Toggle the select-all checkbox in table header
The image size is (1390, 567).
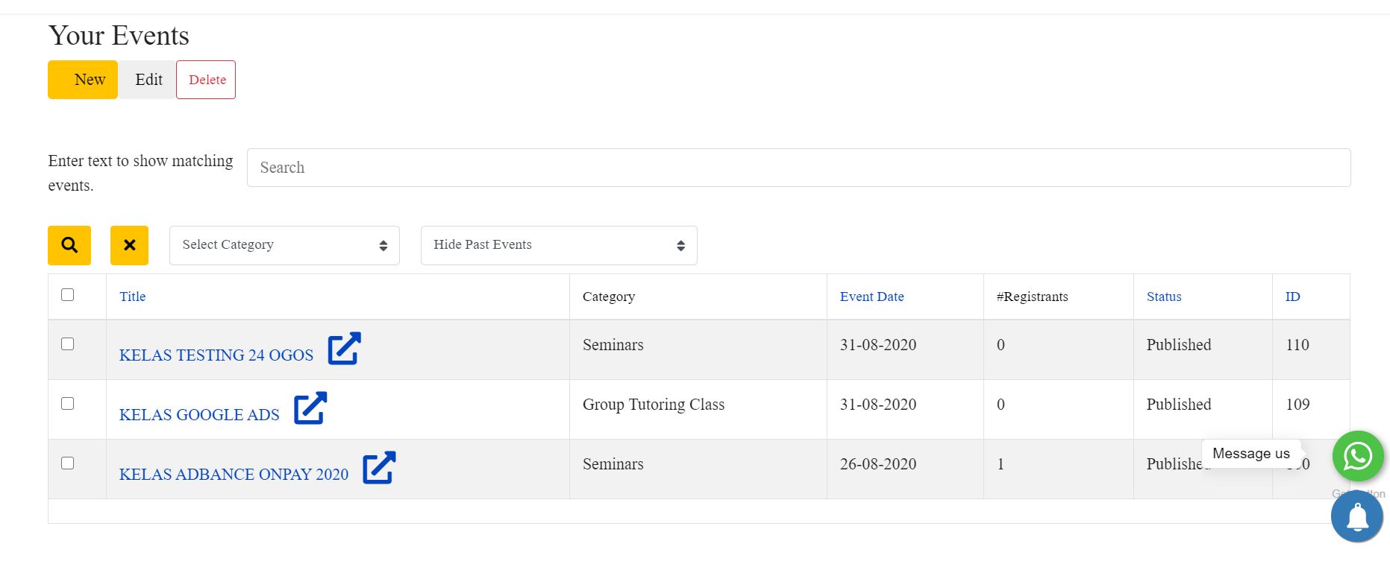click(x=68, y=295)
